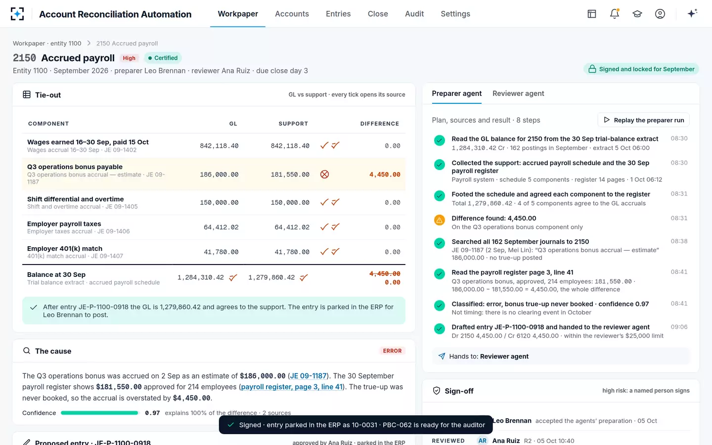Select the Read the payroll register page 3 step

(x=561, y=280)
